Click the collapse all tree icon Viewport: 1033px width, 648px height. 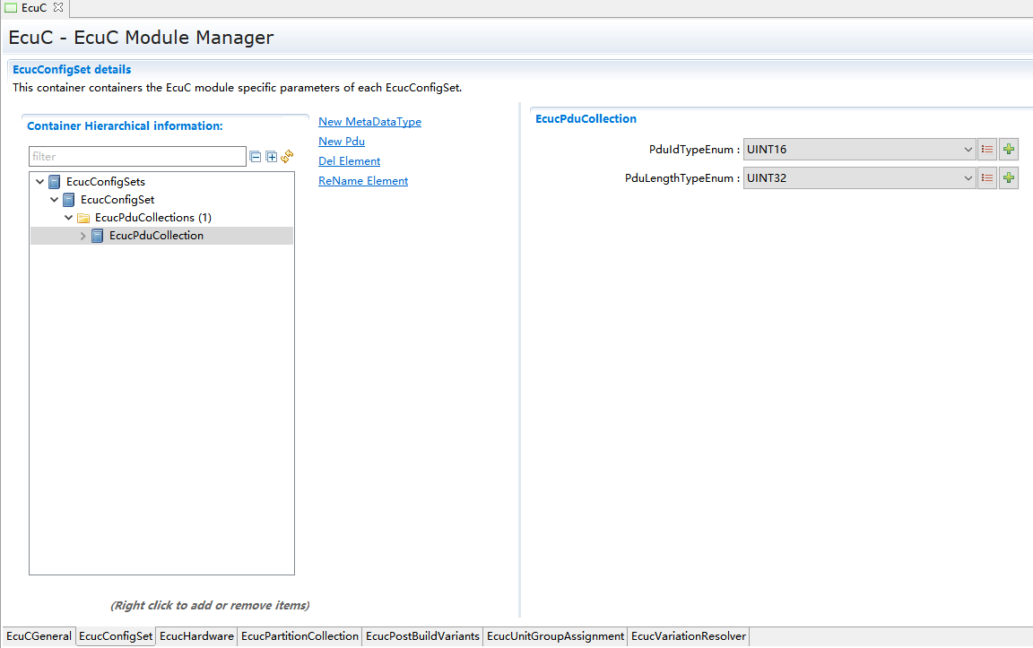pos(256,157)
